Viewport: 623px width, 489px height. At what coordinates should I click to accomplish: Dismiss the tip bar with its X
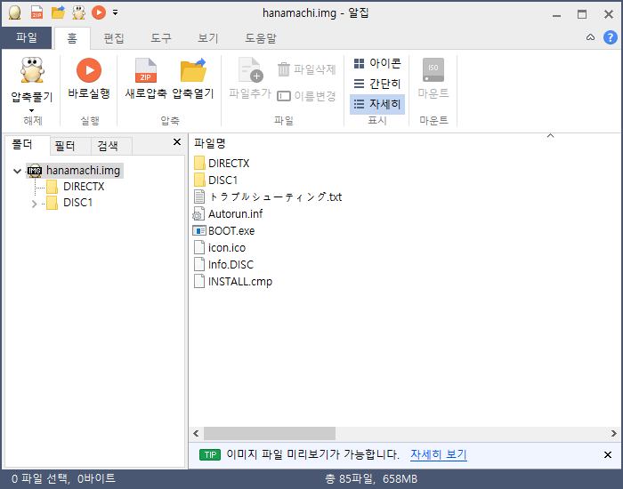pyautogui.click(x=608, y=455)
